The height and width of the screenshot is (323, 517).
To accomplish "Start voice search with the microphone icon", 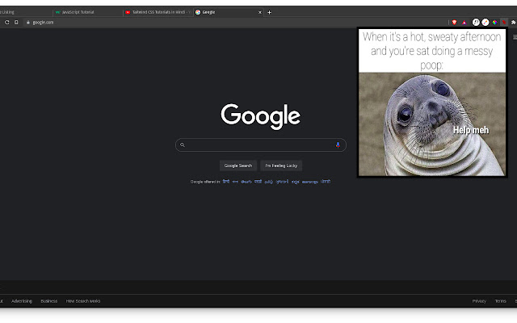I will (x=338, y=145).
